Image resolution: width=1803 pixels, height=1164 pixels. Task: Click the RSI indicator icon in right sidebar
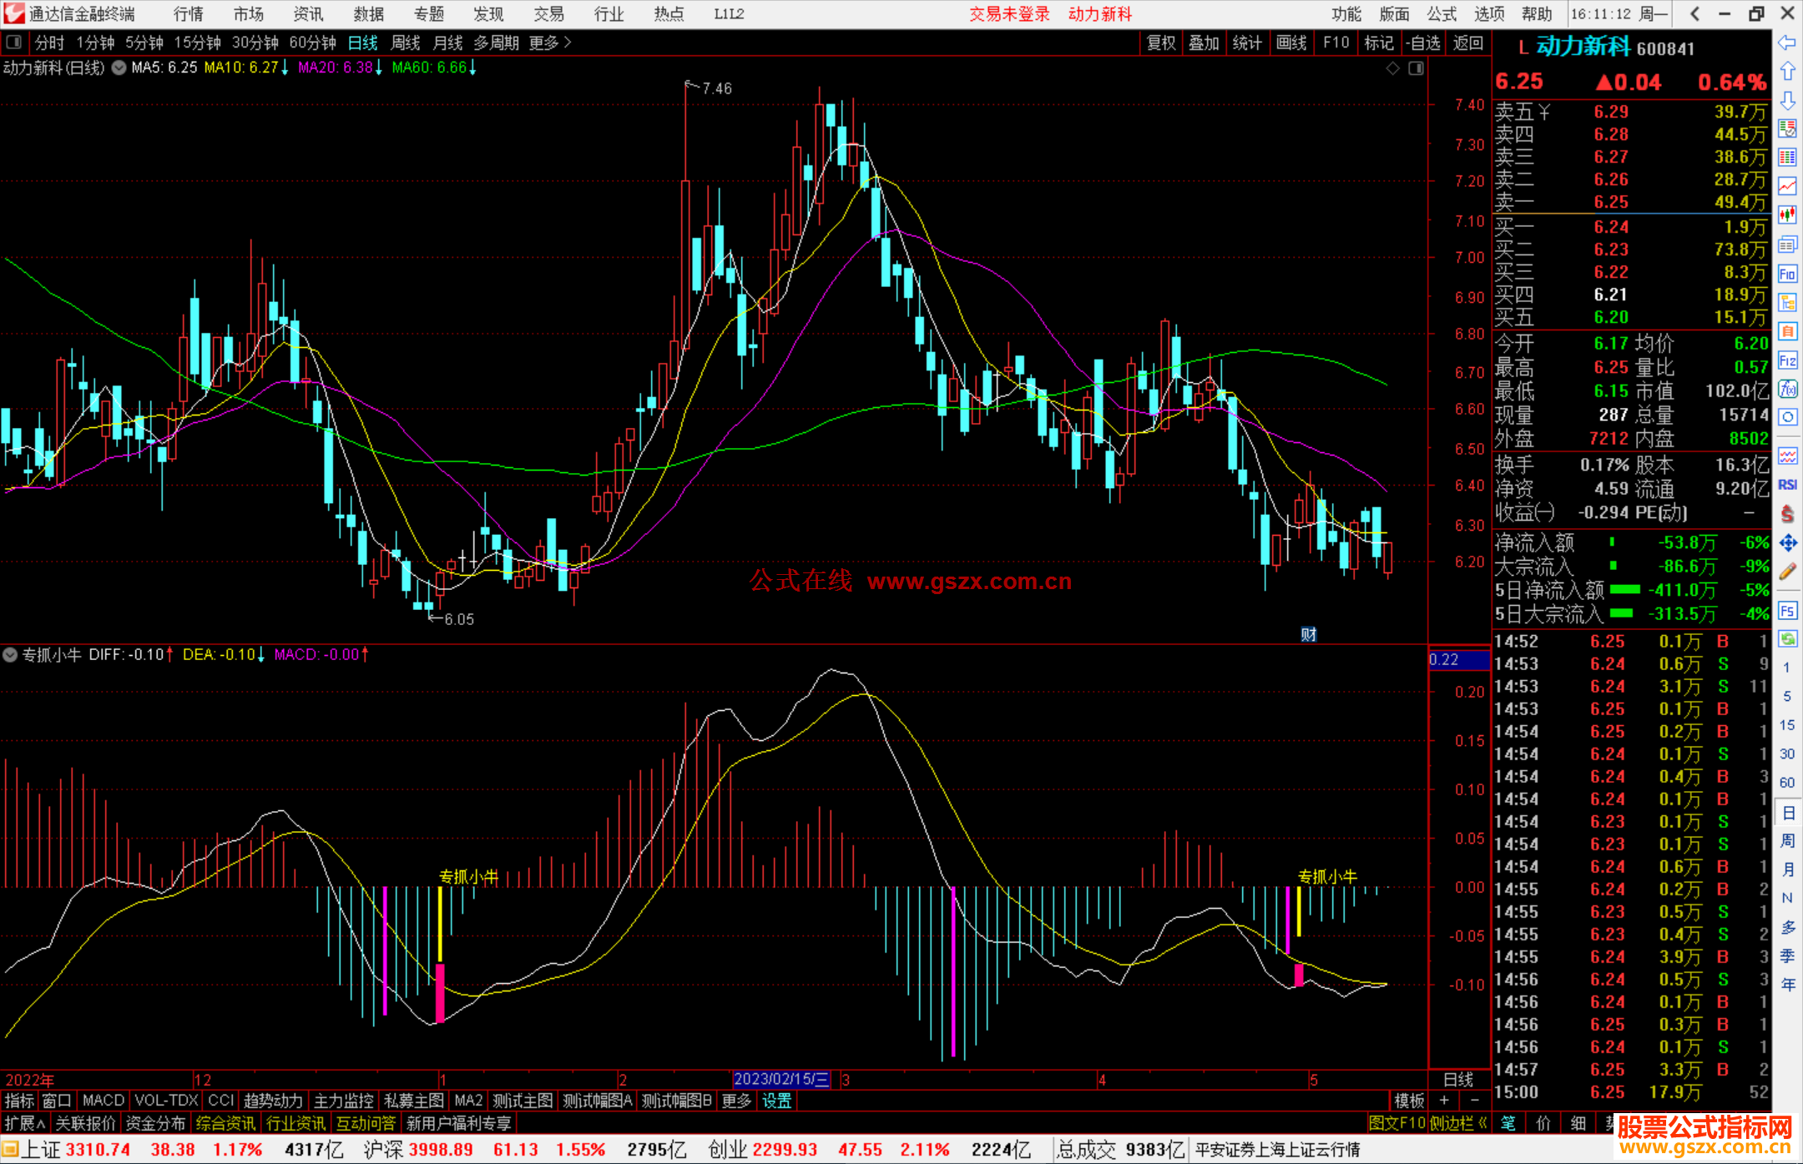click(x=1787, y=485)
